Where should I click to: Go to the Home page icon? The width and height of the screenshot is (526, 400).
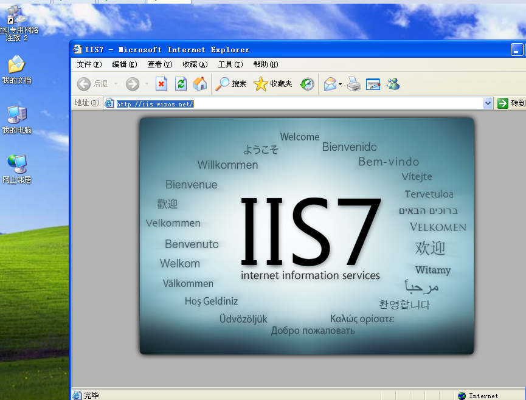[x=200, y=84]
